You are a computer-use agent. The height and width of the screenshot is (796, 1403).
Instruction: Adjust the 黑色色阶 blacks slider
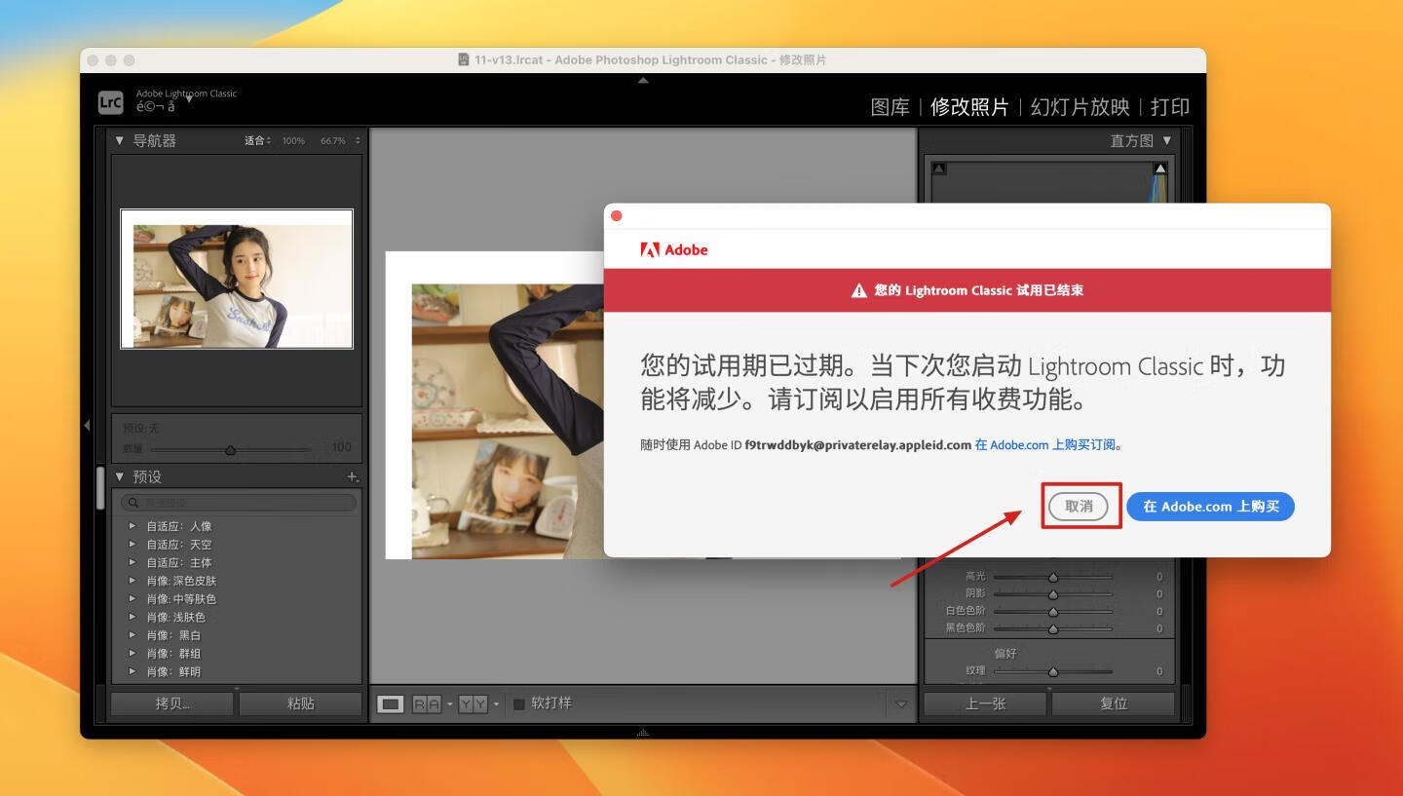(1053, 628)
